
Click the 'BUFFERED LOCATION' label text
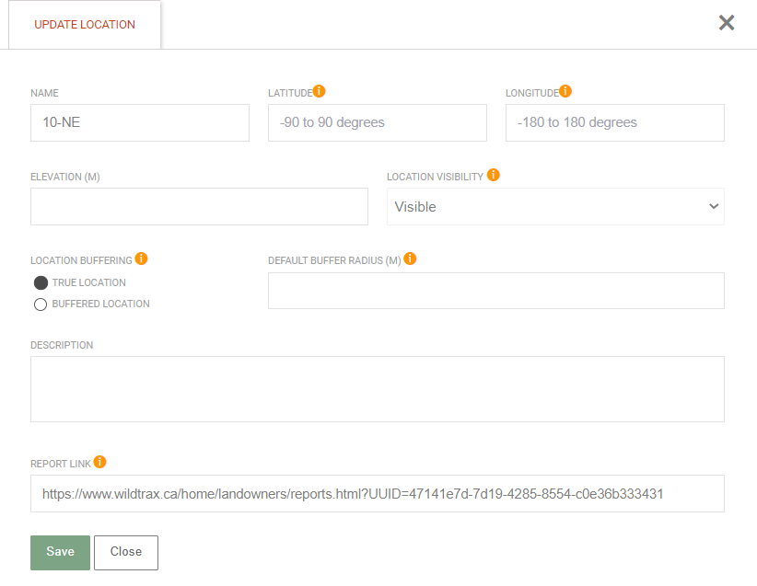pos(101,304)
